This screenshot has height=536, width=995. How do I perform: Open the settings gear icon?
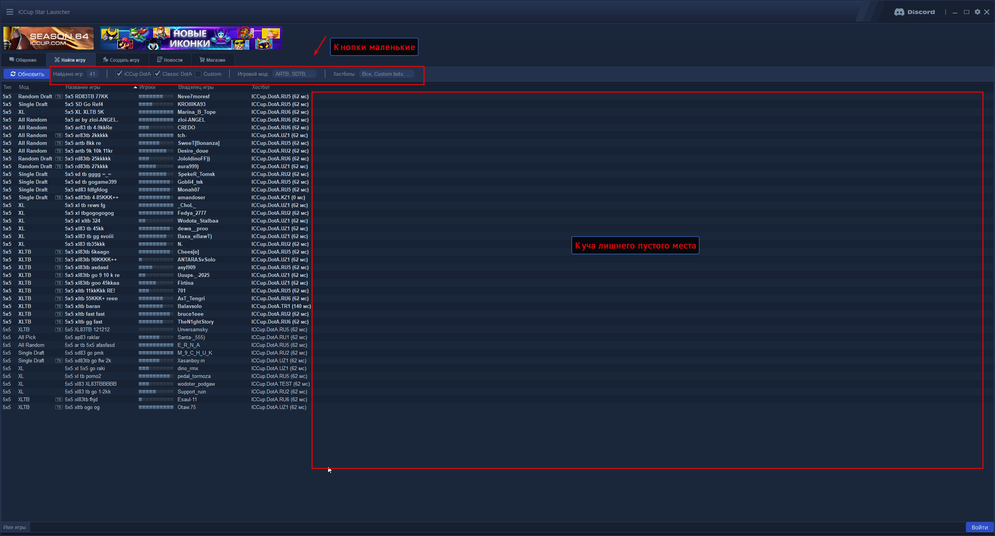[977, 12]
